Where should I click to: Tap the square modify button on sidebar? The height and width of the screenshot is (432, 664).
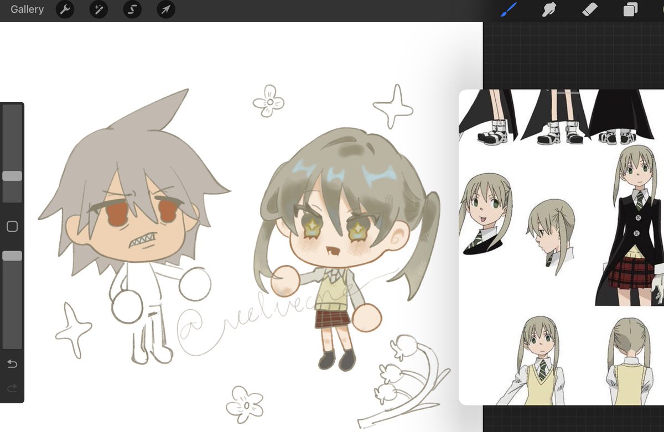(12, 226)
